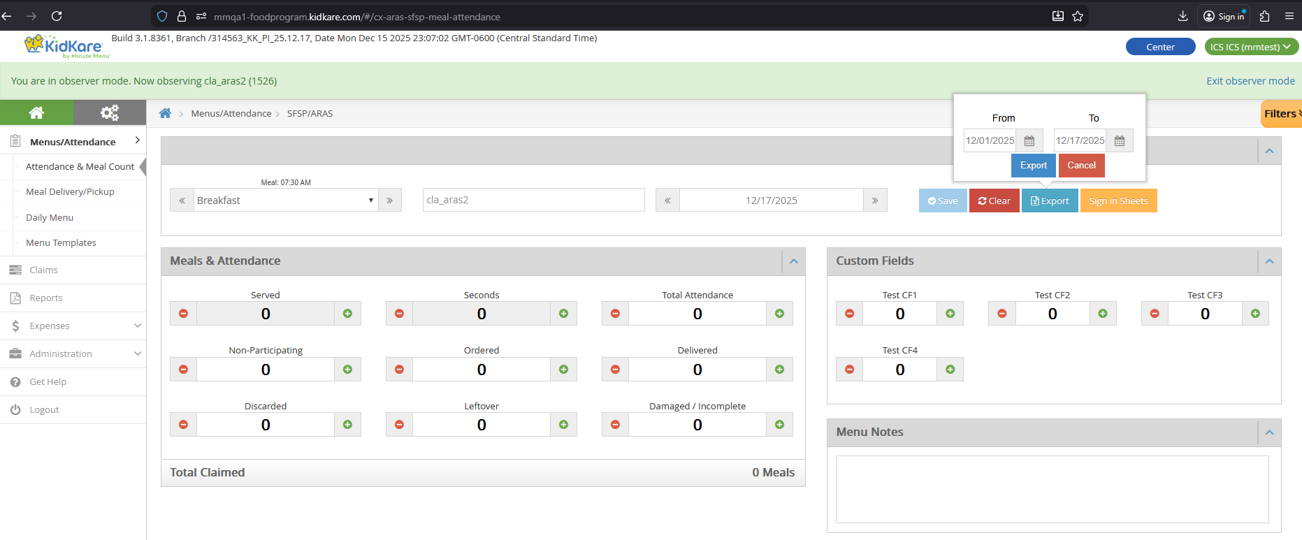
Task: Click the breadcrumb home icon
Action: coord(165,113)
